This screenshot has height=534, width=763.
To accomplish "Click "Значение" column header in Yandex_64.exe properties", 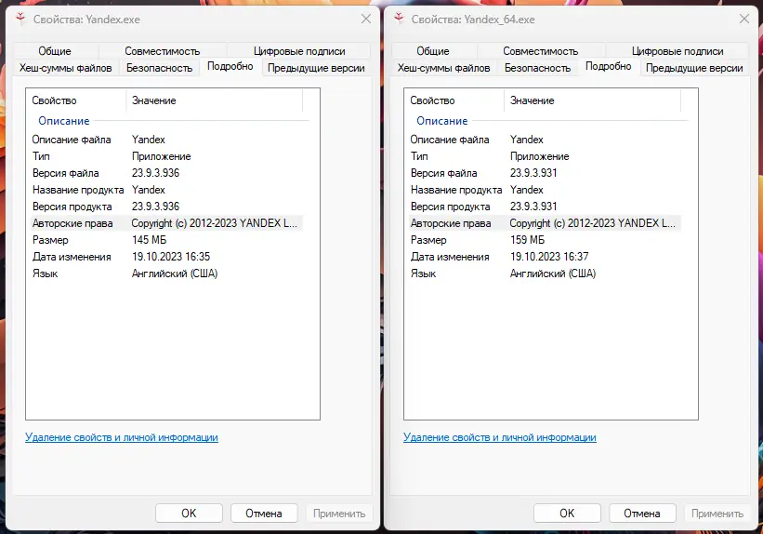I will (532, 100).
